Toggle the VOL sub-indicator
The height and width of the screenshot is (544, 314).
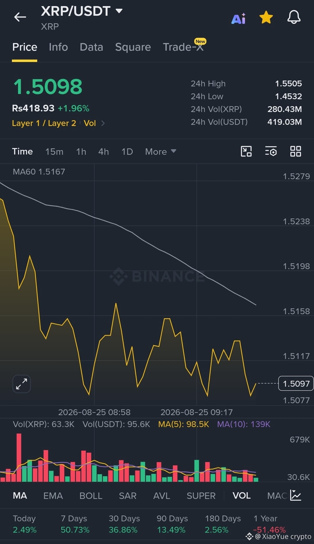coord(242,495)
